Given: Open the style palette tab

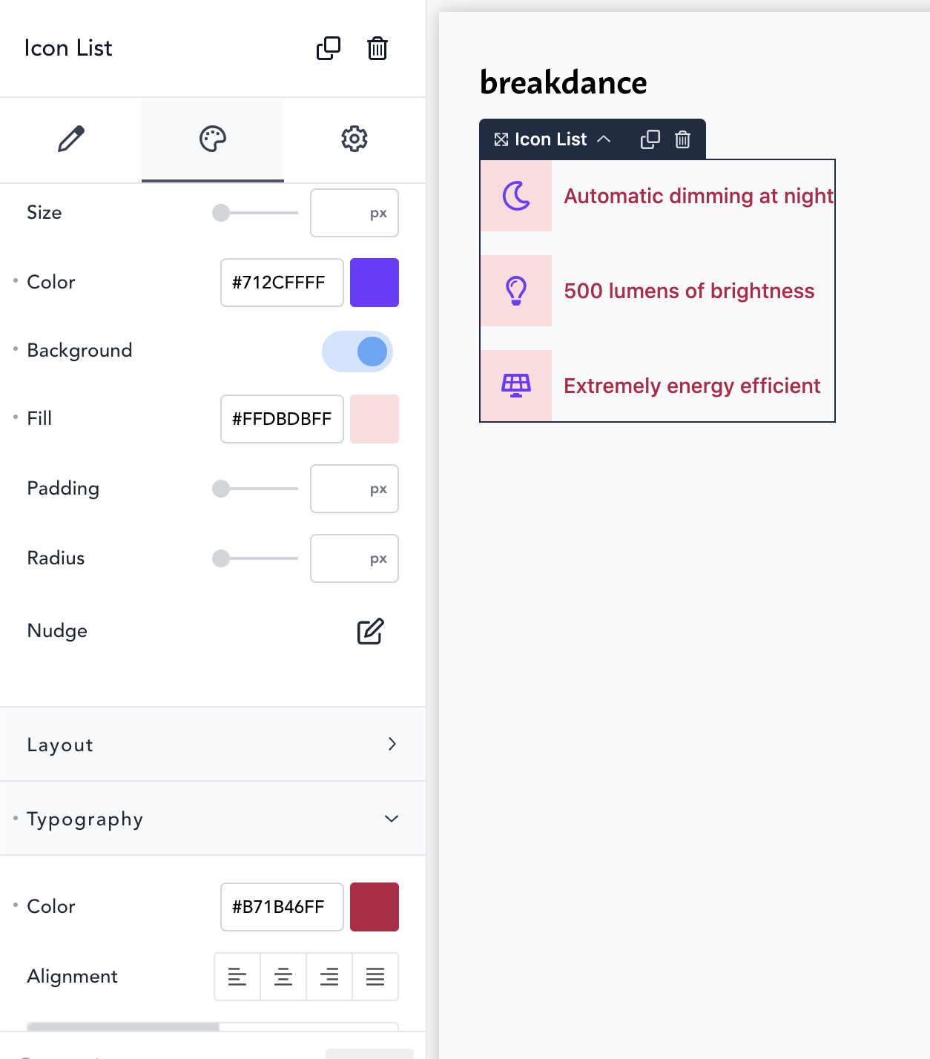Looking at the screenshot, I should (212, 139).
